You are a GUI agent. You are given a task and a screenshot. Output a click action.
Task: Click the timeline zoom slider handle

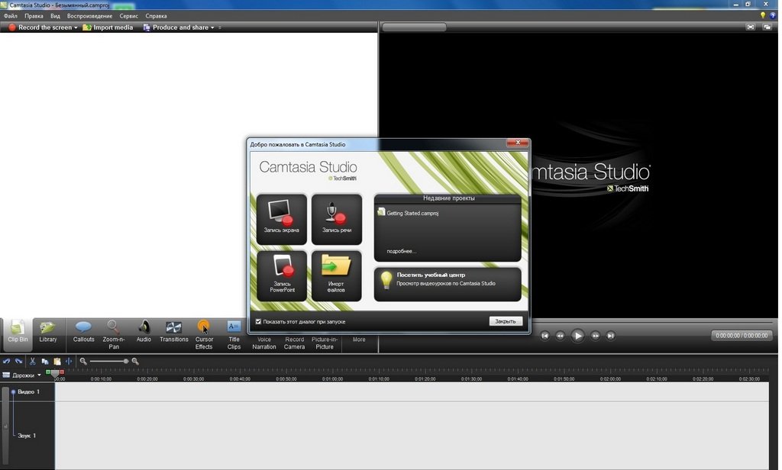[125, 361]
